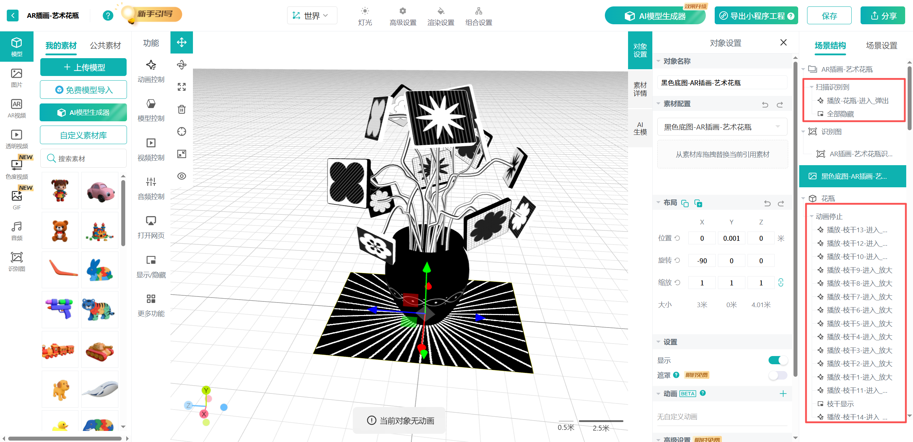Click the eye visibility tool icon
The width and height of the screenshot is (913, 442).
tap(182, 176)
